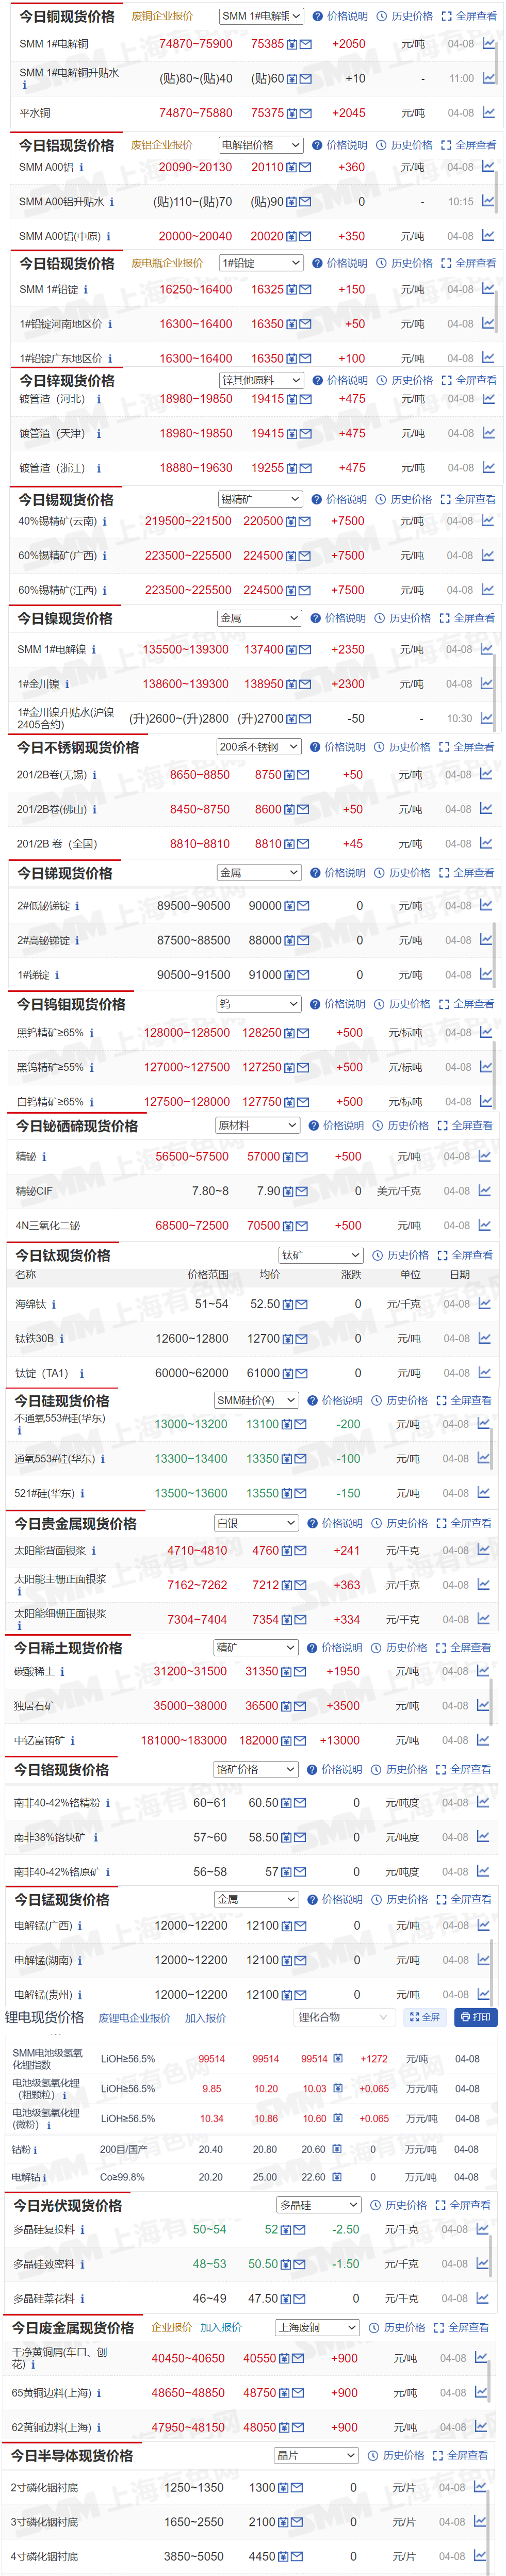Expand the 200系不锈钢 dropdown
The image size is (506, 2576).
tap(259, 747)
